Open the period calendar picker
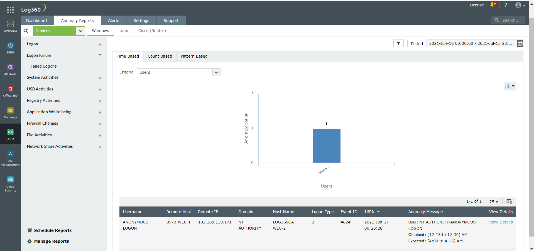 pyautogui.click(x=520, y=43)
